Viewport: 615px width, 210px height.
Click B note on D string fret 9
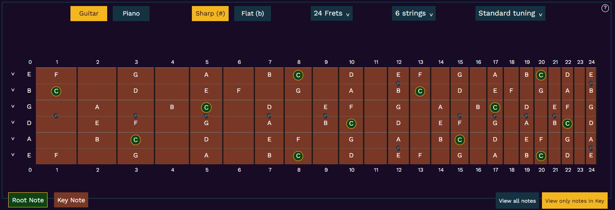click(325, 123)
